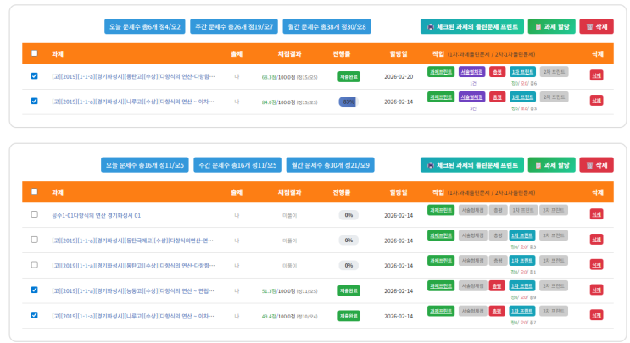
Task: Delete the 공수1-01 assignment with its 삭제 button
Action: (596, 215)
